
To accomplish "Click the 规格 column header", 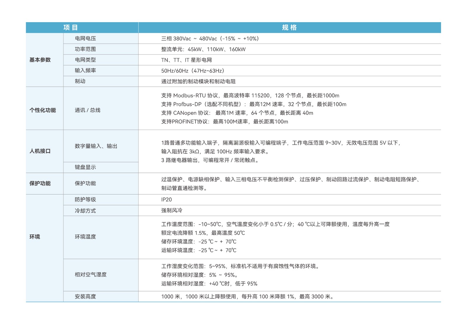I will point(289,27).
